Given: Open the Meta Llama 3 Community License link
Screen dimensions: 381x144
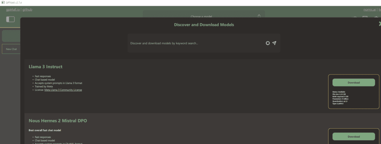Looking at the screenshot, I should (x=63, y=90).
